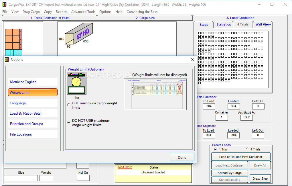292x186 pixels.
Task: Open the Options menu in menu bar
Action: point(105,12)
